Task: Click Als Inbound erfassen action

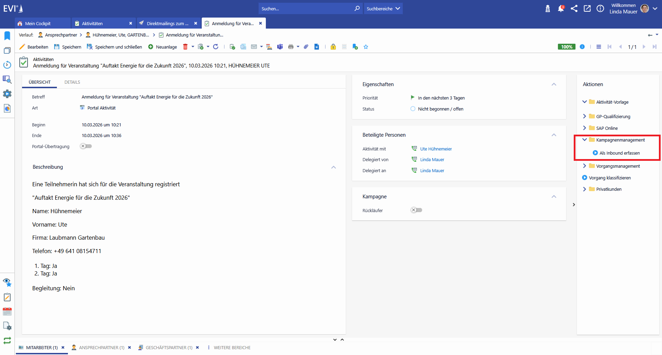Action: [619, 153]
